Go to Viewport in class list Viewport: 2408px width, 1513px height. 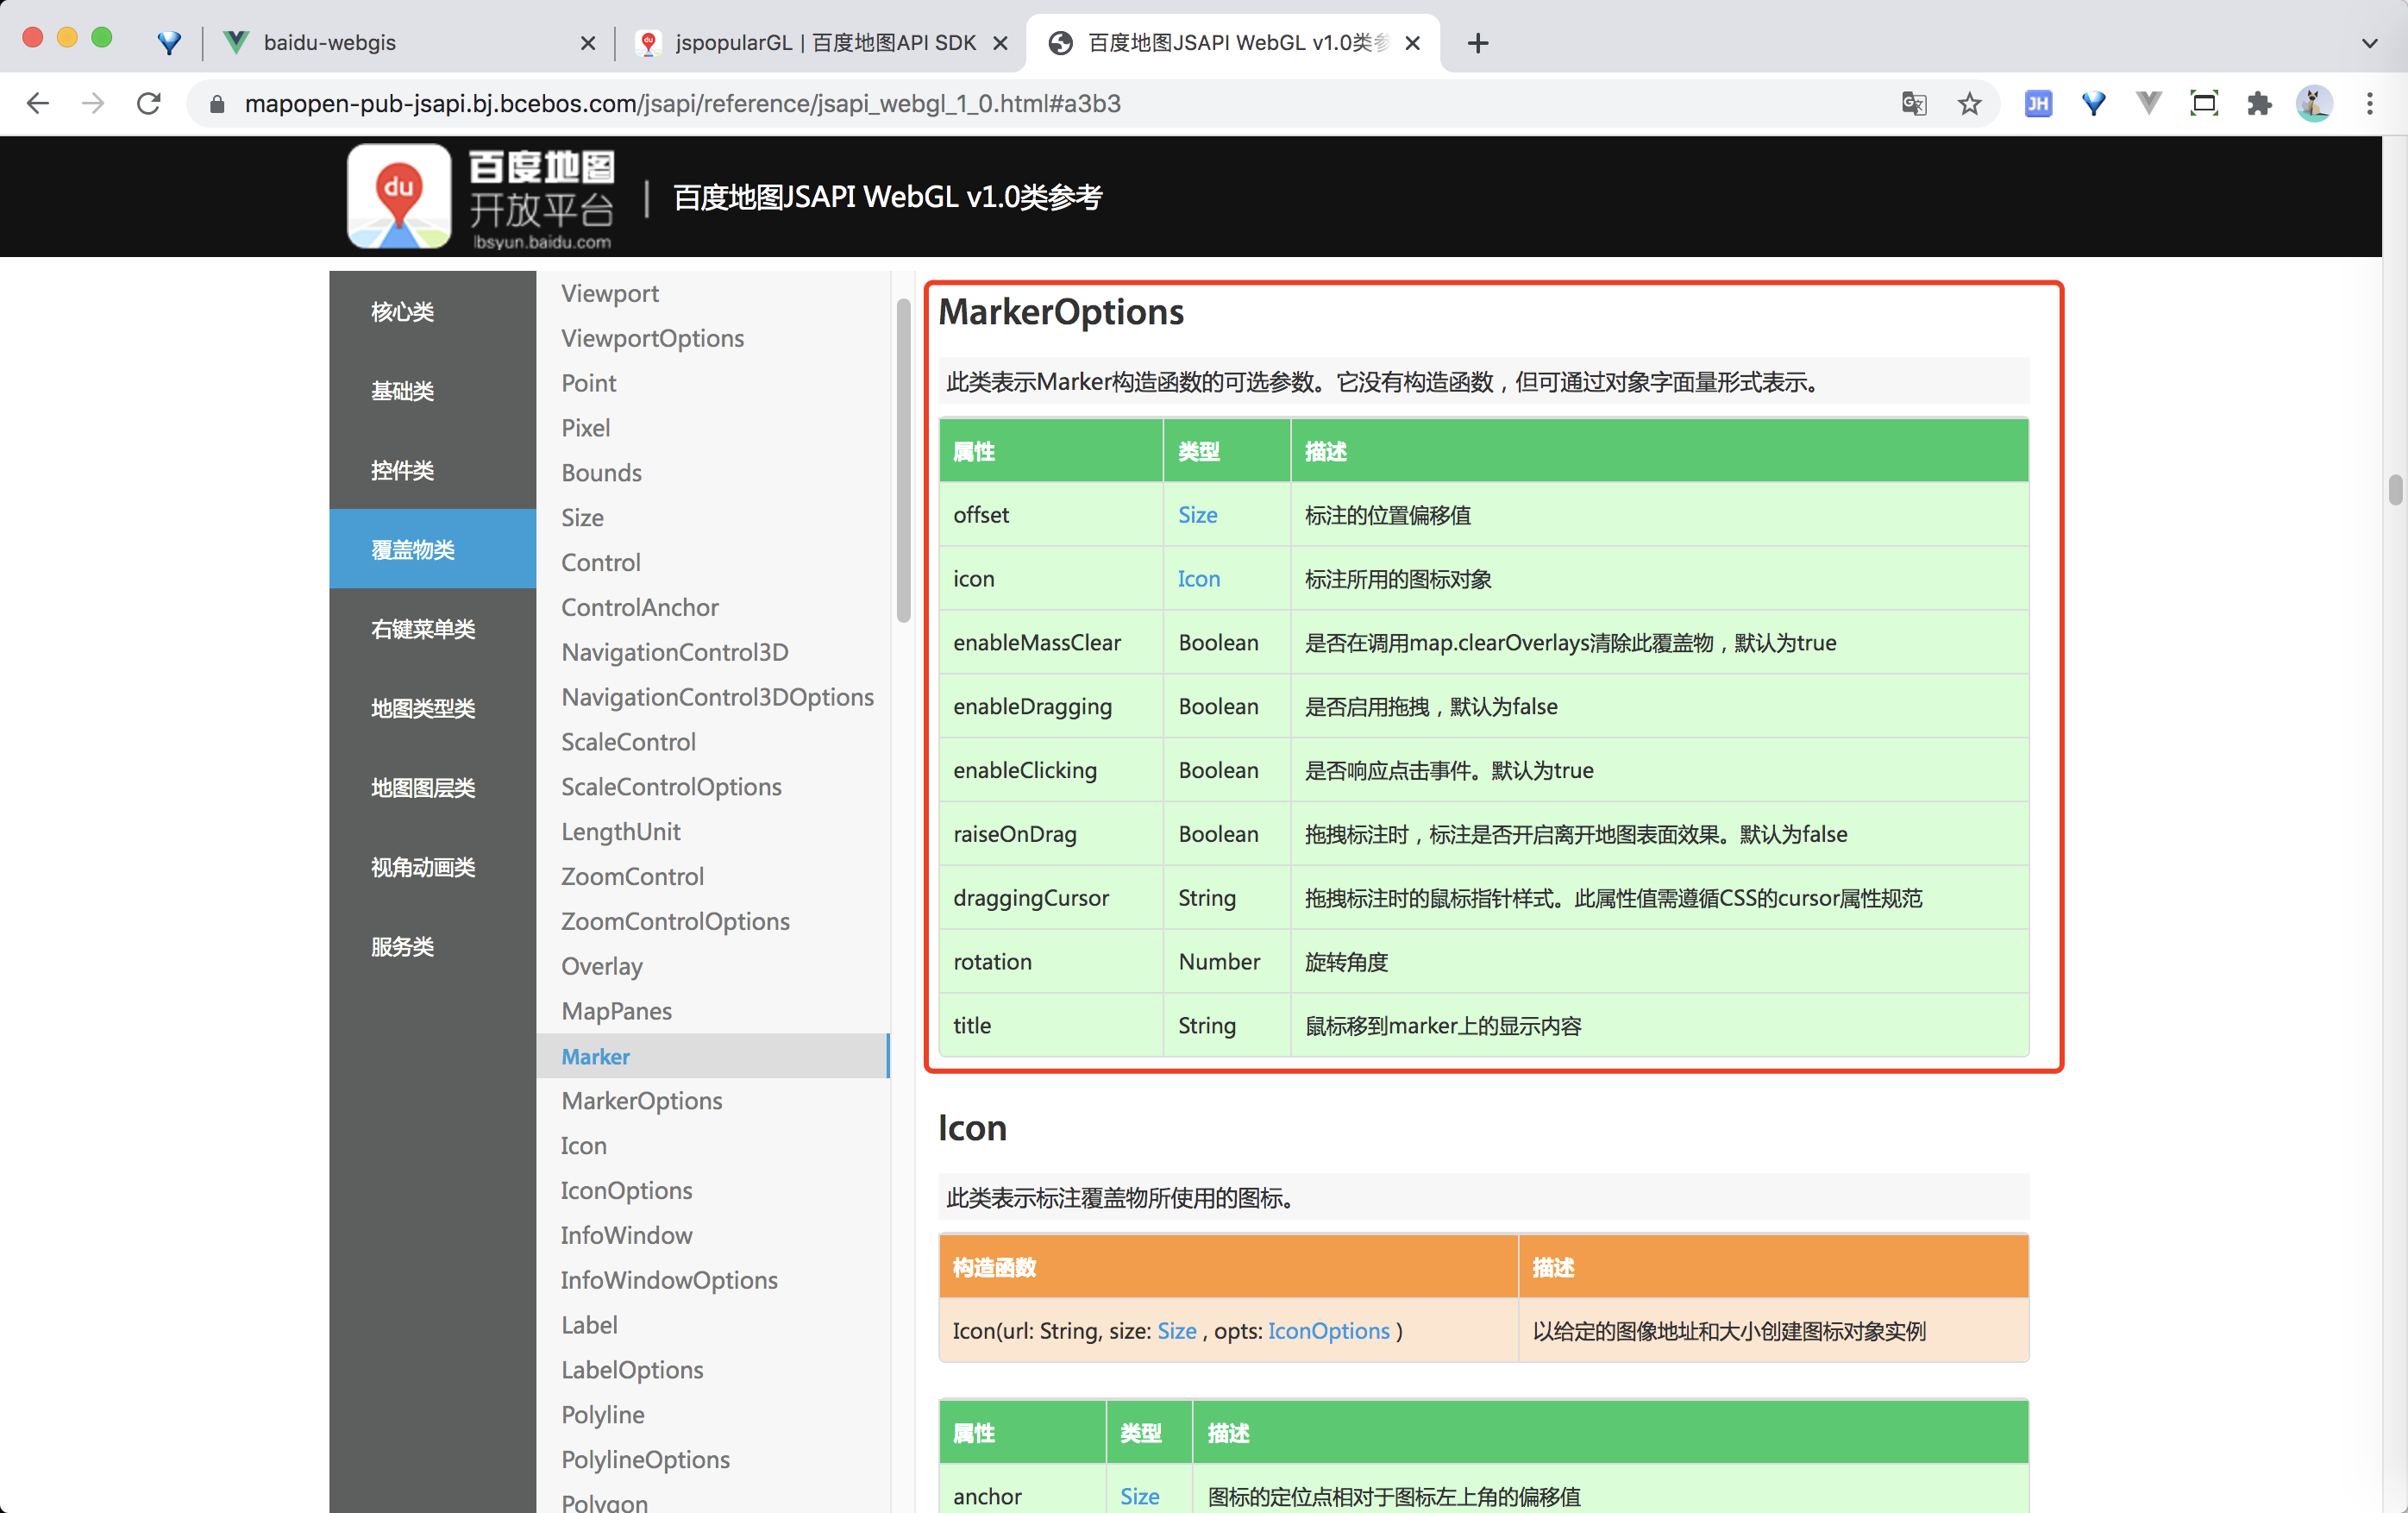click(x=610, y=293)
